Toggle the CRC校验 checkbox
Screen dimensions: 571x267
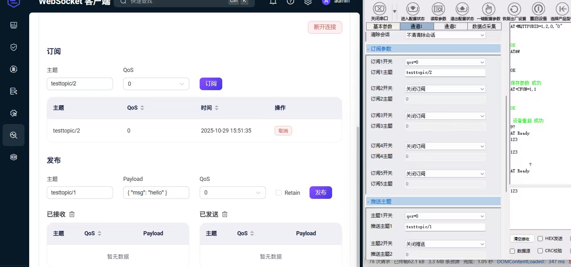pyautogui.click(x=540, y=251)
